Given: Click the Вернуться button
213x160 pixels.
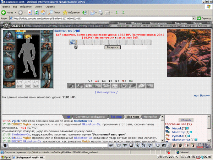Looking at the screenshot, I should pos(113,47).
